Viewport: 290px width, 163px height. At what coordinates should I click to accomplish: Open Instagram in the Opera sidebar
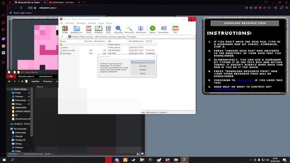3,46
